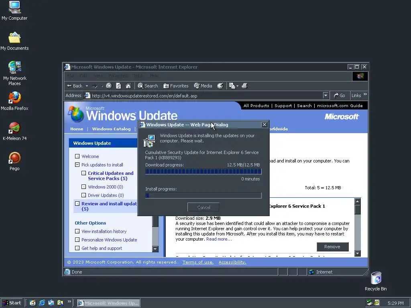Refresh the page with the Refresh icon

118,86
